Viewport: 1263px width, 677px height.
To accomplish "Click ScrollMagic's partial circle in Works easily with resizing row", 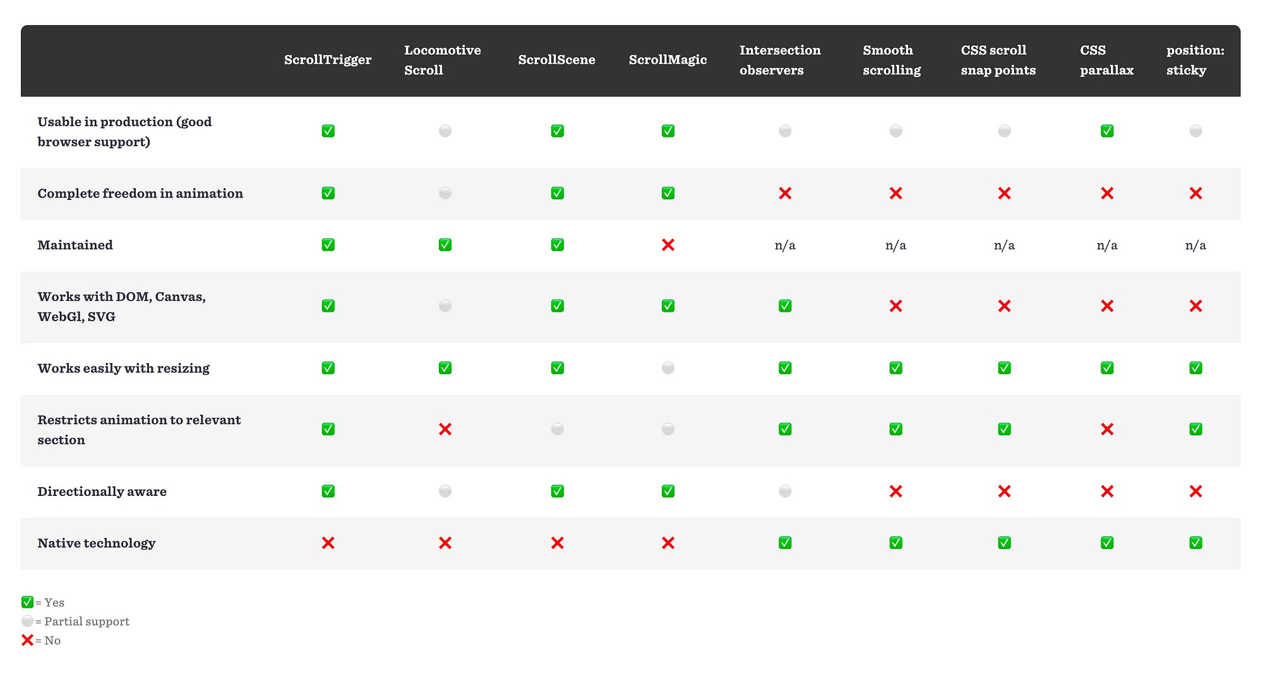I will pos(668,368).
